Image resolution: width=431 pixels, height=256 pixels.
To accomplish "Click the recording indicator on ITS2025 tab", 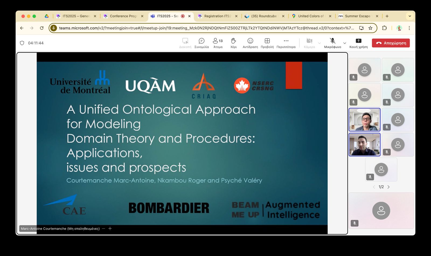I will click(183, 16).
